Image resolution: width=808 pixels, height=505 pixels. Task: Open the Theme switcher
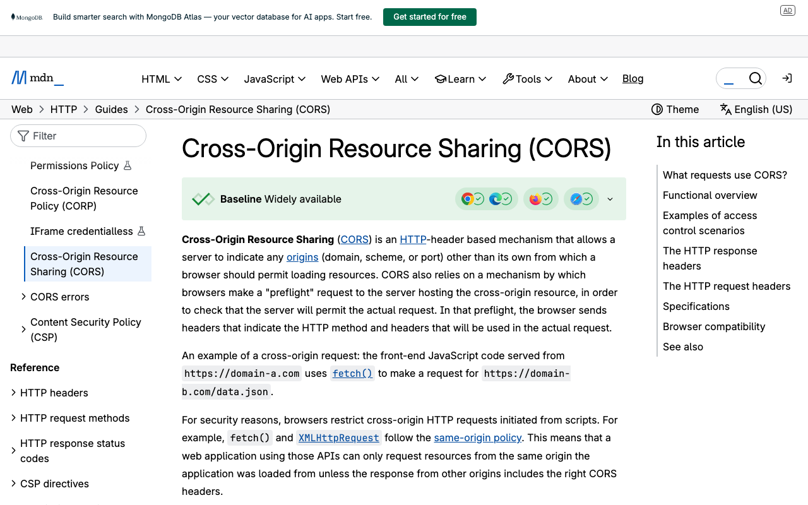coord(675,109)
